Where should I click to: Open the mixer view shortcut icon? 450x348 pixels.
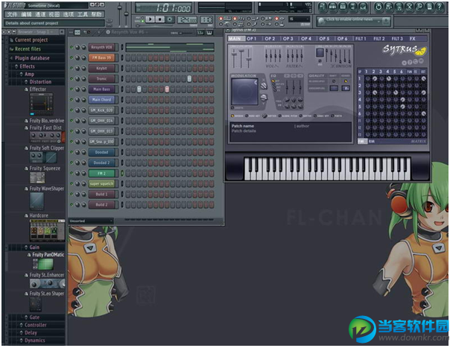click(363, 7)
